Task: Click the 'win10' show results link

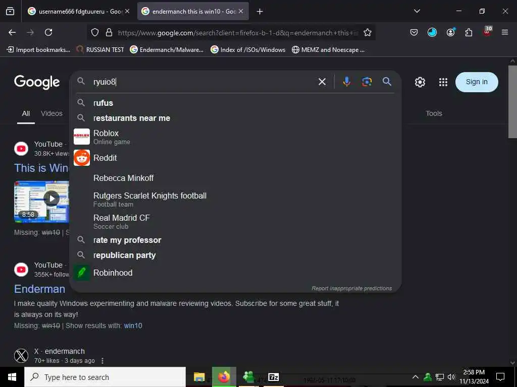Action: 133,326
